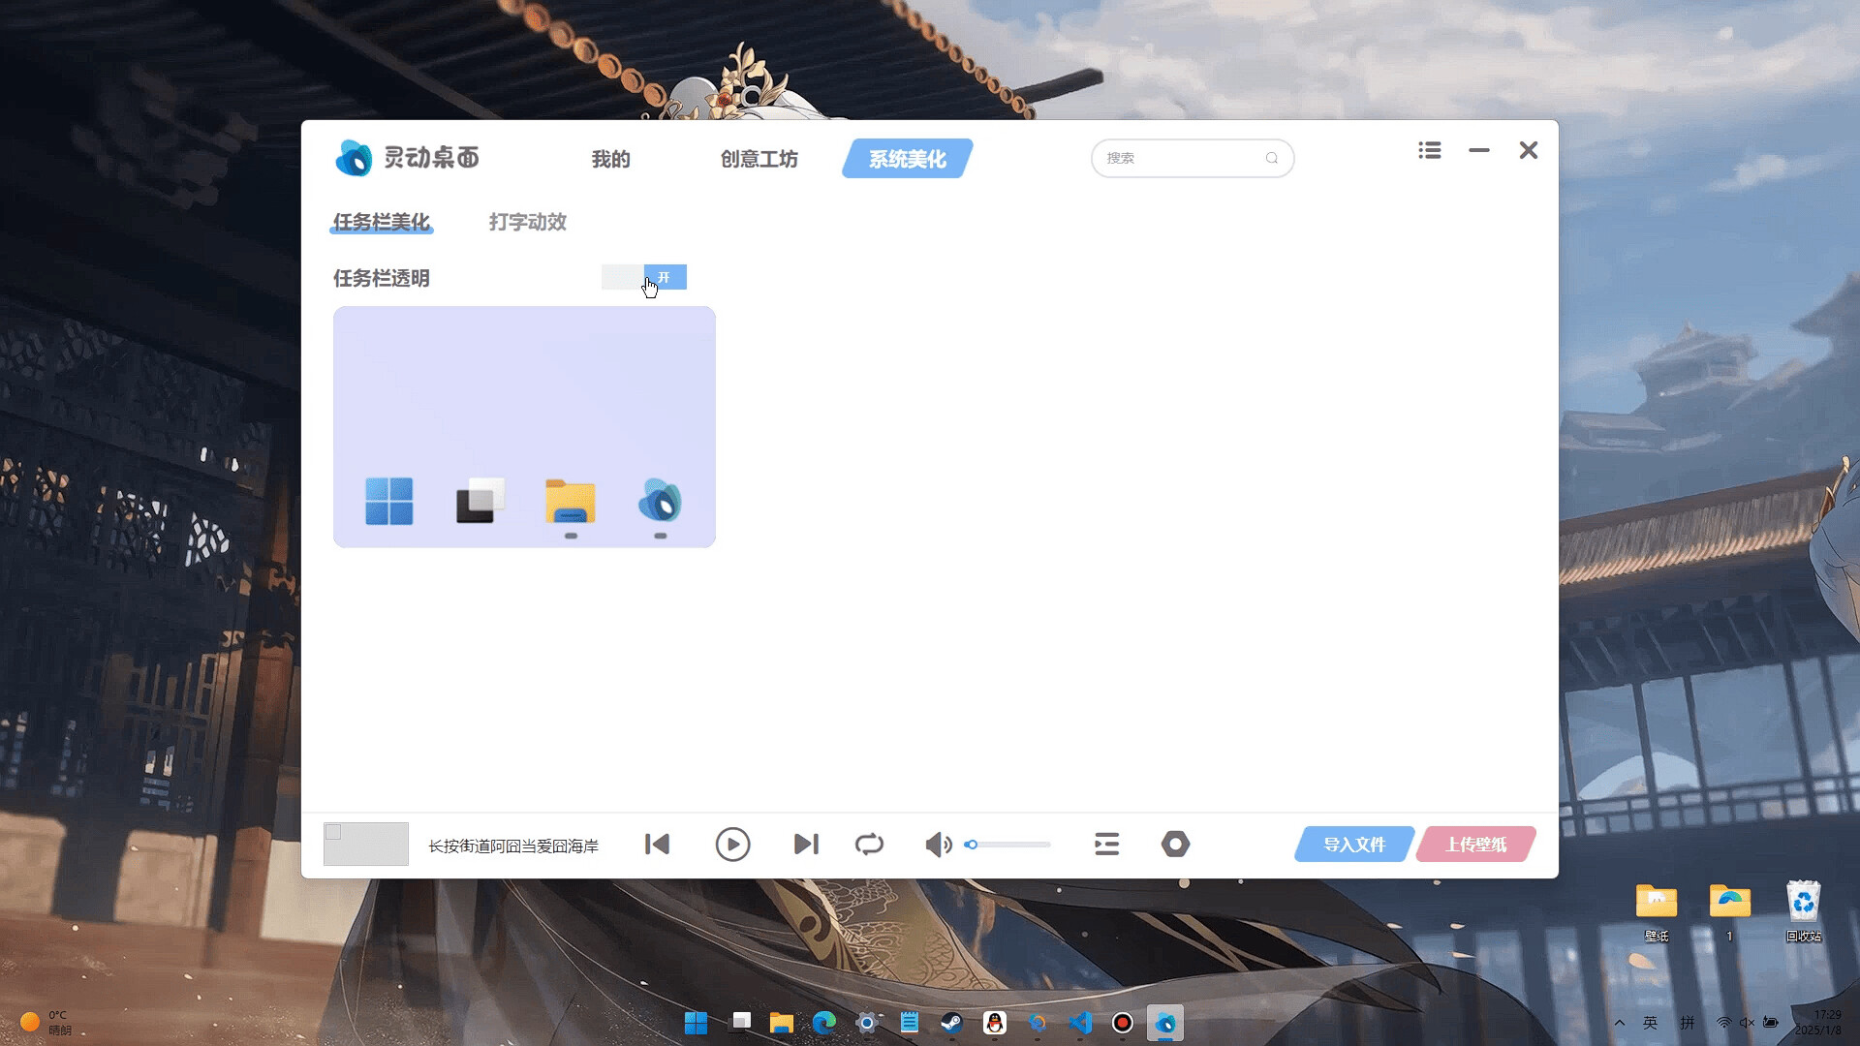Viewport: 1860px width, 1046px height.
Task: Switch to the 打字动效 tab
Action: [x=527, y=222]
